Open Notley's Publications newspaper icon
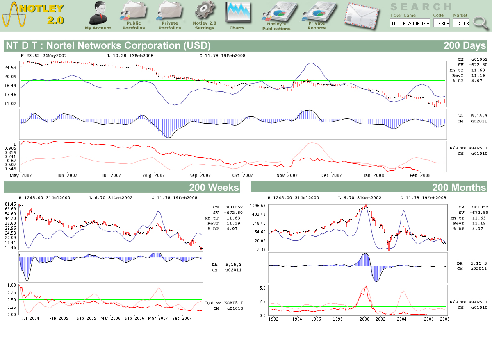Screen dimensions: 492x344 point(276,12)
